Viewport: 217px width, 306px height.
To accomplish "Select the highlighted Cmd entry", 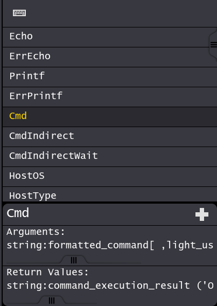I will click(110, 117).
